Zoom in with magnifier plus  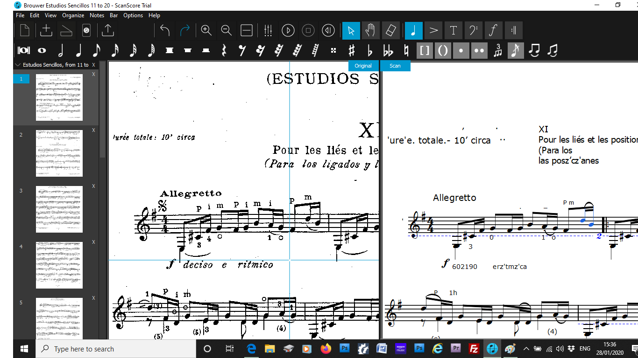(x=206, y=31)
